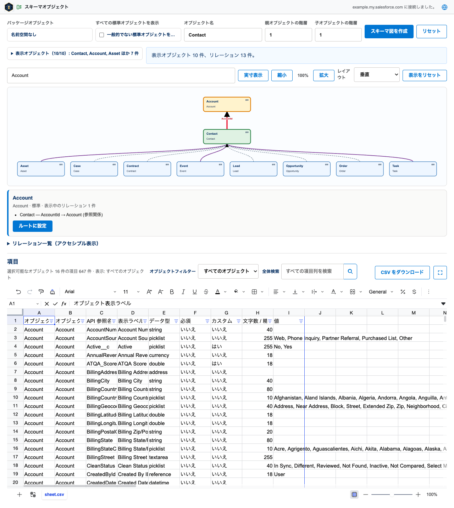Image resolution: width=454 pixels, height=508 pixels.
Task: Click the spreadsheet zoom slider
Action: tap(392, 495)
